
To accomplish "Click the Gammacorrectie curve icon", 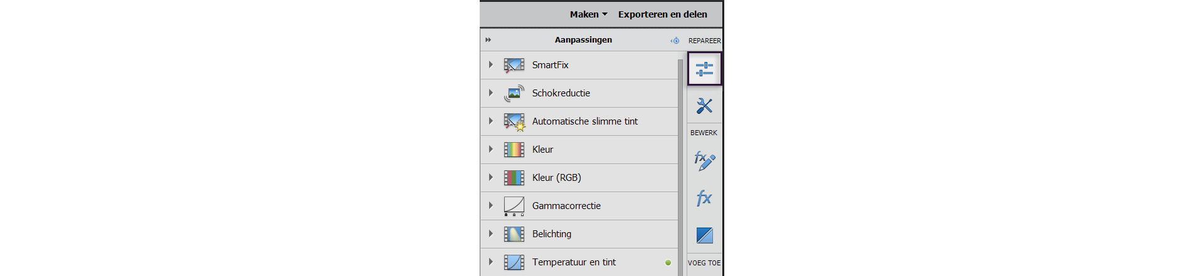I will (x=514, y=206).
